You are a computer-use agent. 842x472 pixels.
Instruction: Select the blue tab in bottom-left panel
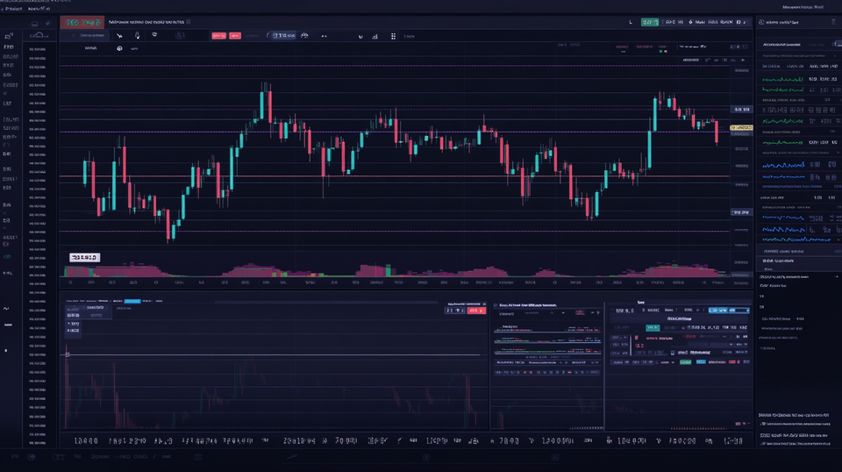click(x=132, y=301)
